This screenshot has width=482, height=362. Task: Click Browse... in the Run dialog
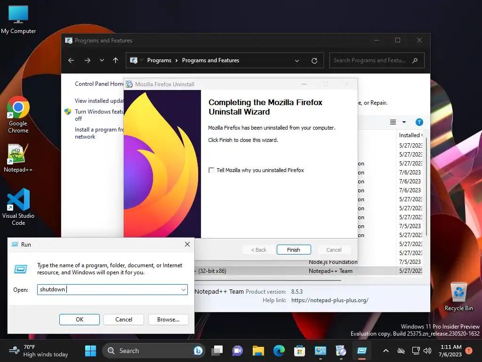point(168,320)
